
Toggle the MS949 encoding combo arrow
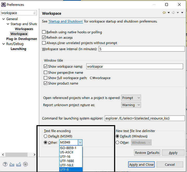pyautogui.click(x=80, y=142)
